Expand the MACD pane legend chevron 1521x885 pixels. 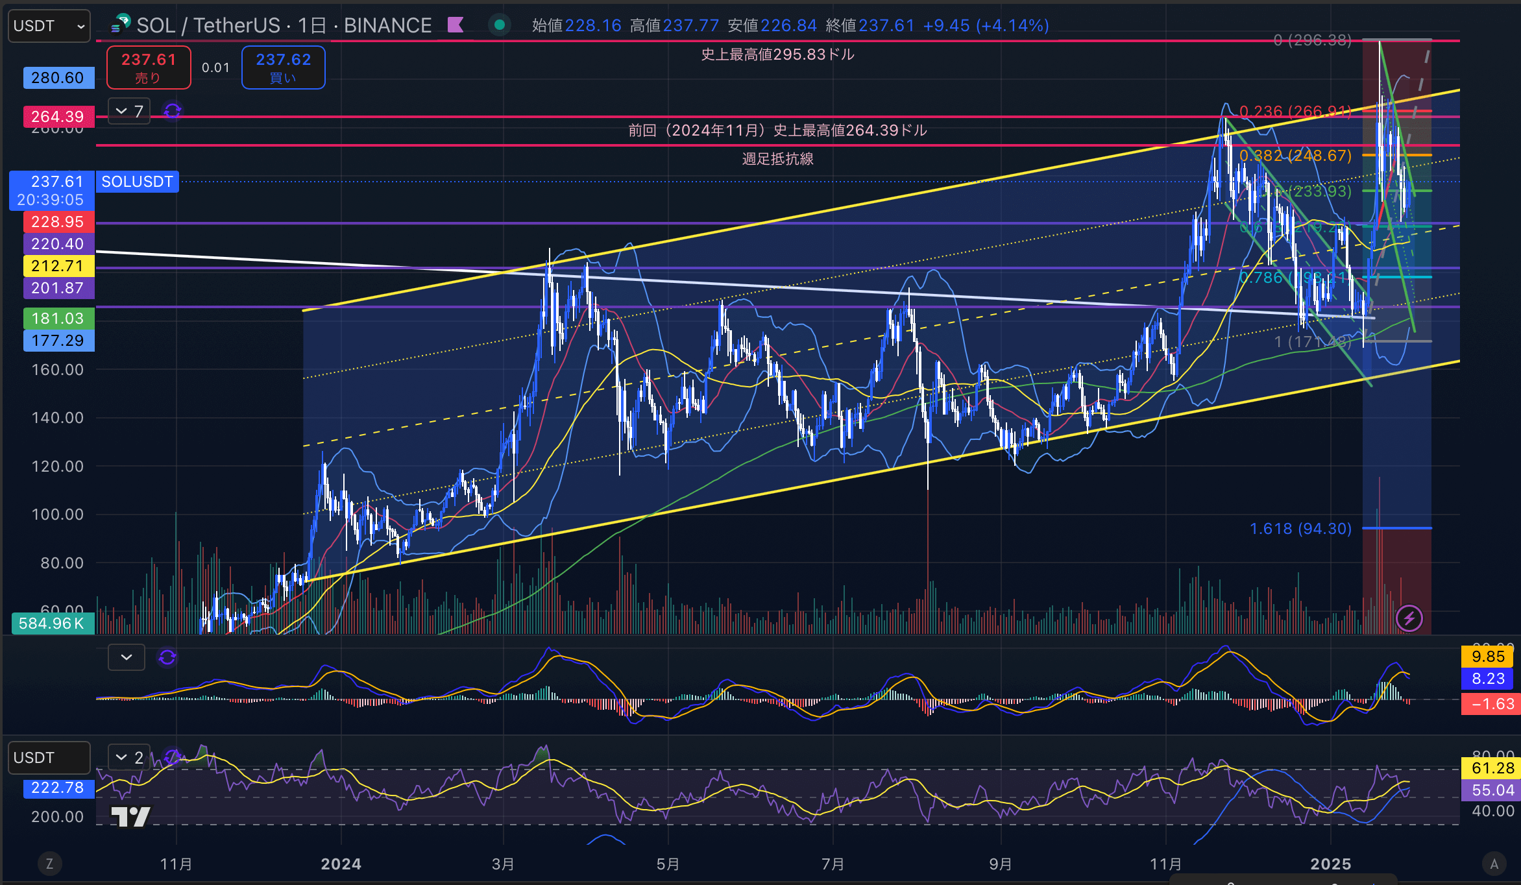click(127, 657)
